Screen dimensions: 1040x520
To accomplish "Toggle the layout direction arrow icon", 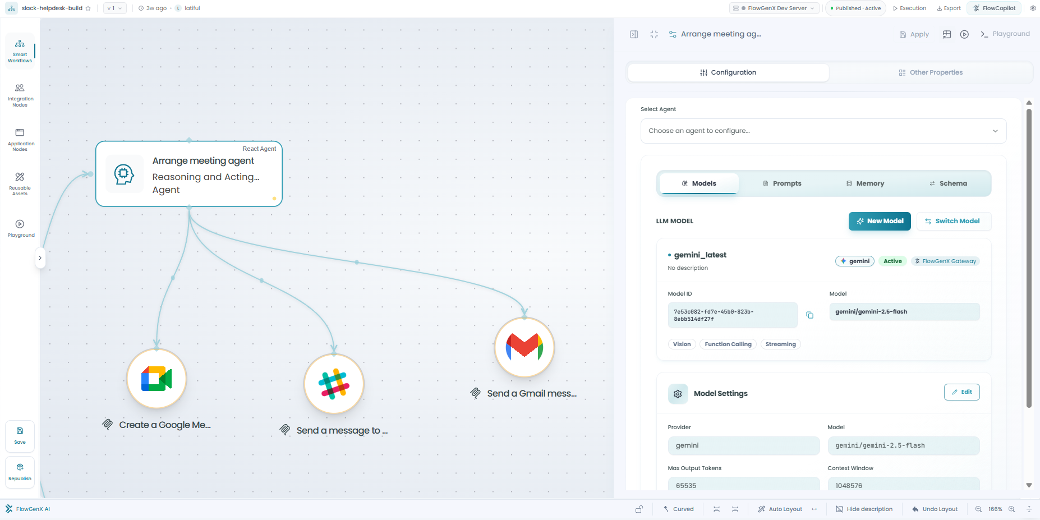I will pyautogui.click(x=814, y=509).
